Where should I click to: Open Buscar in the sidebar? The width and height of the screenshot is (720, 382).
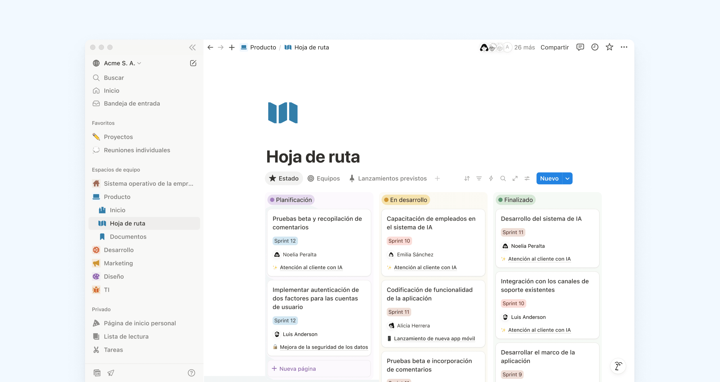pyautogui.click(x=144, y=78)
